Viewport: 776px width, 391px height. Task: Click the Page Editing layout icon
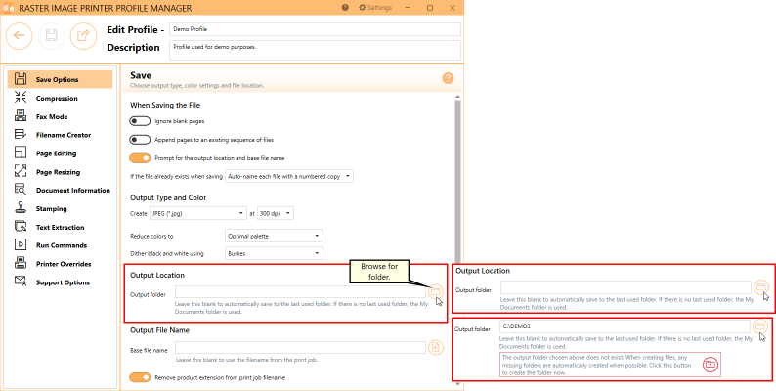pyautogui.click(x=21, y=152)
